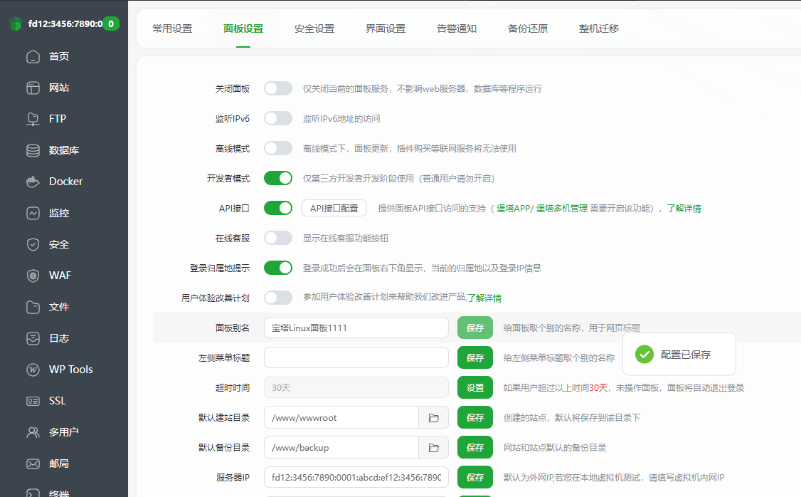This screenshot has width=801, height=497.
Task: Browse folder for 默认备份目录 path
Action: tap(433, 448)
